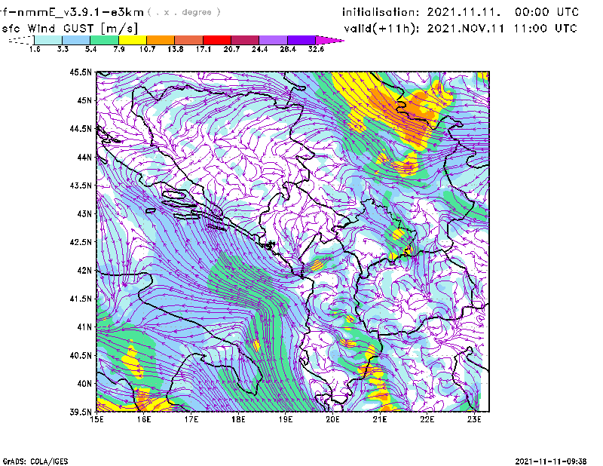Click the 41.5N latitude label
The height and width of the screenshot is (466, 603).
pyautogui.click(x=81, y=299)
